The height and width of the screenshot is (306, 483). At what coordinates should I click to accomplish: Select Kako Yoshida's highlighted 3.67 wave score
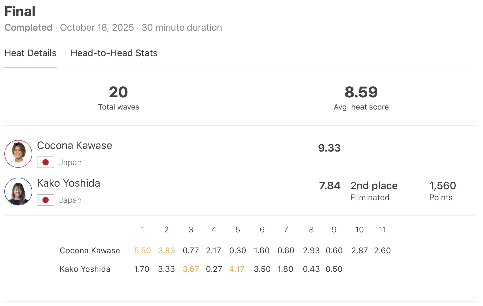pyautogui.click(x=191, y=269)
